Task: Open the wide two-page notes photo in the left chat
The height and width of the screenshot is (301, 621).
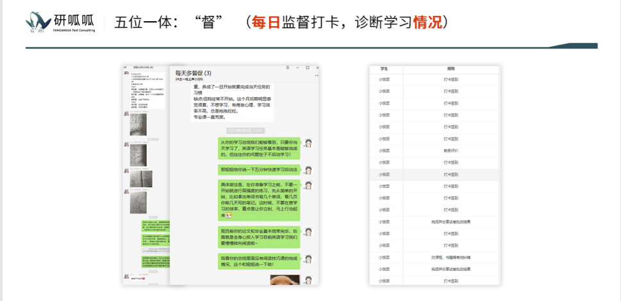Action: coord(142,179)
